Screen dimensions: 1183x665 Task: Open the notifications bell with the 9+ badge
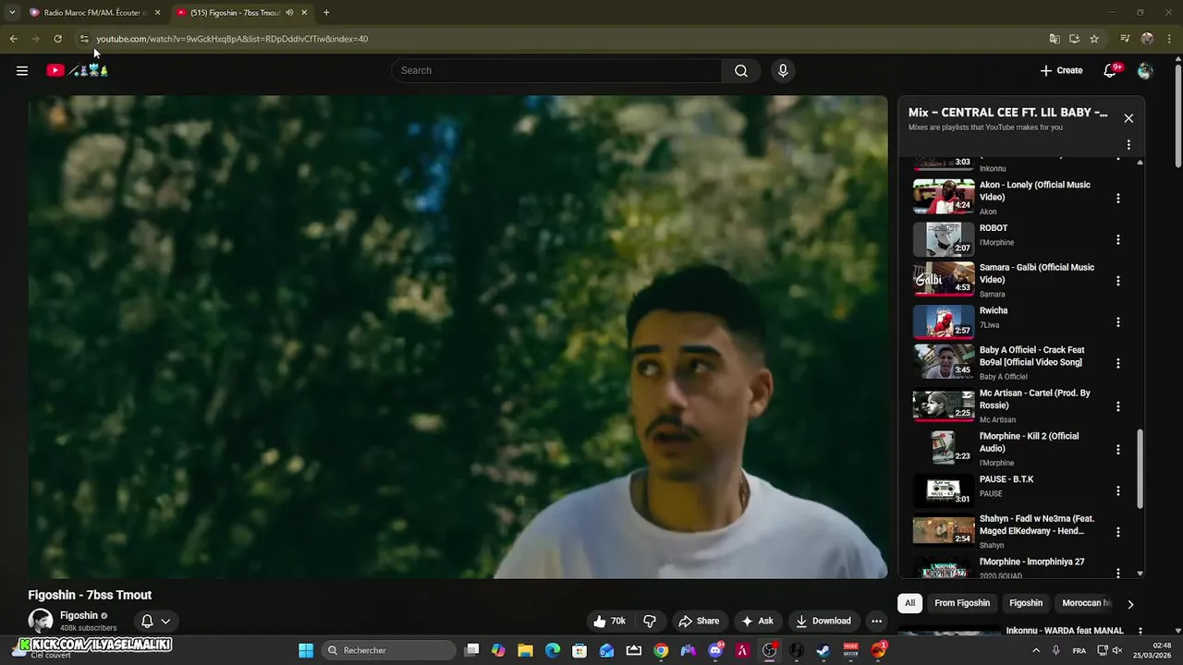pyautogui.click(x=1111, y=70)
